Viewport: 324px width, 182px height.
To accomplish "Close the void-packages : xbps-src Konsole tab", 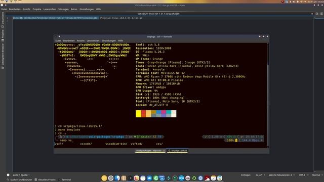I will pos(164,151).
